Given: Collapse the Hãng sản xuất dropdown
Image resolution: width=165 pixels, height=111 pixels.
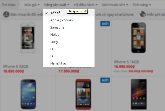Looking at the screenshot, I should tap(57, 5).
